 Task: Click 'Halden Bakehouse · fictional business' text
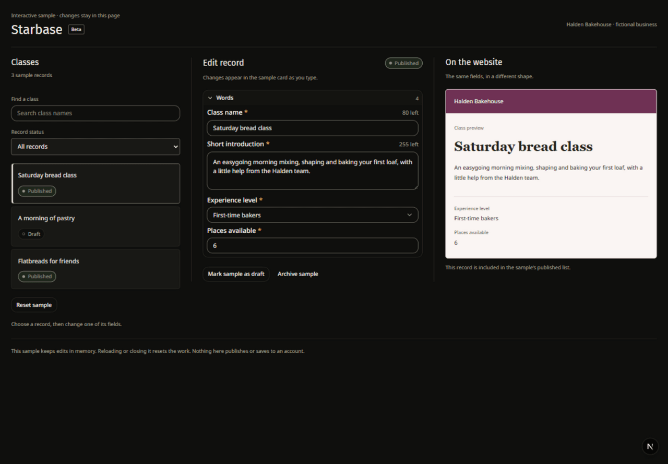612,25
